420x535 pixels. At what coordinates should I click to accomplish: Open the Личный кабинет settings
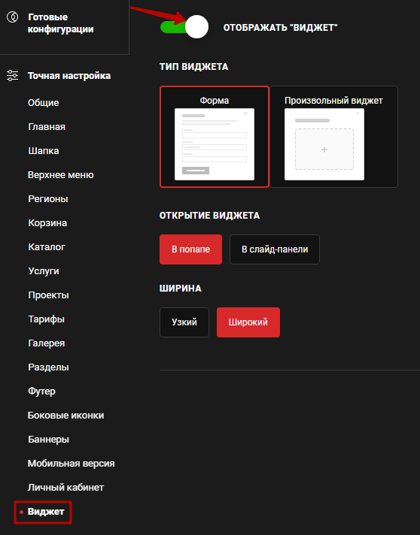tap(65, 488)
